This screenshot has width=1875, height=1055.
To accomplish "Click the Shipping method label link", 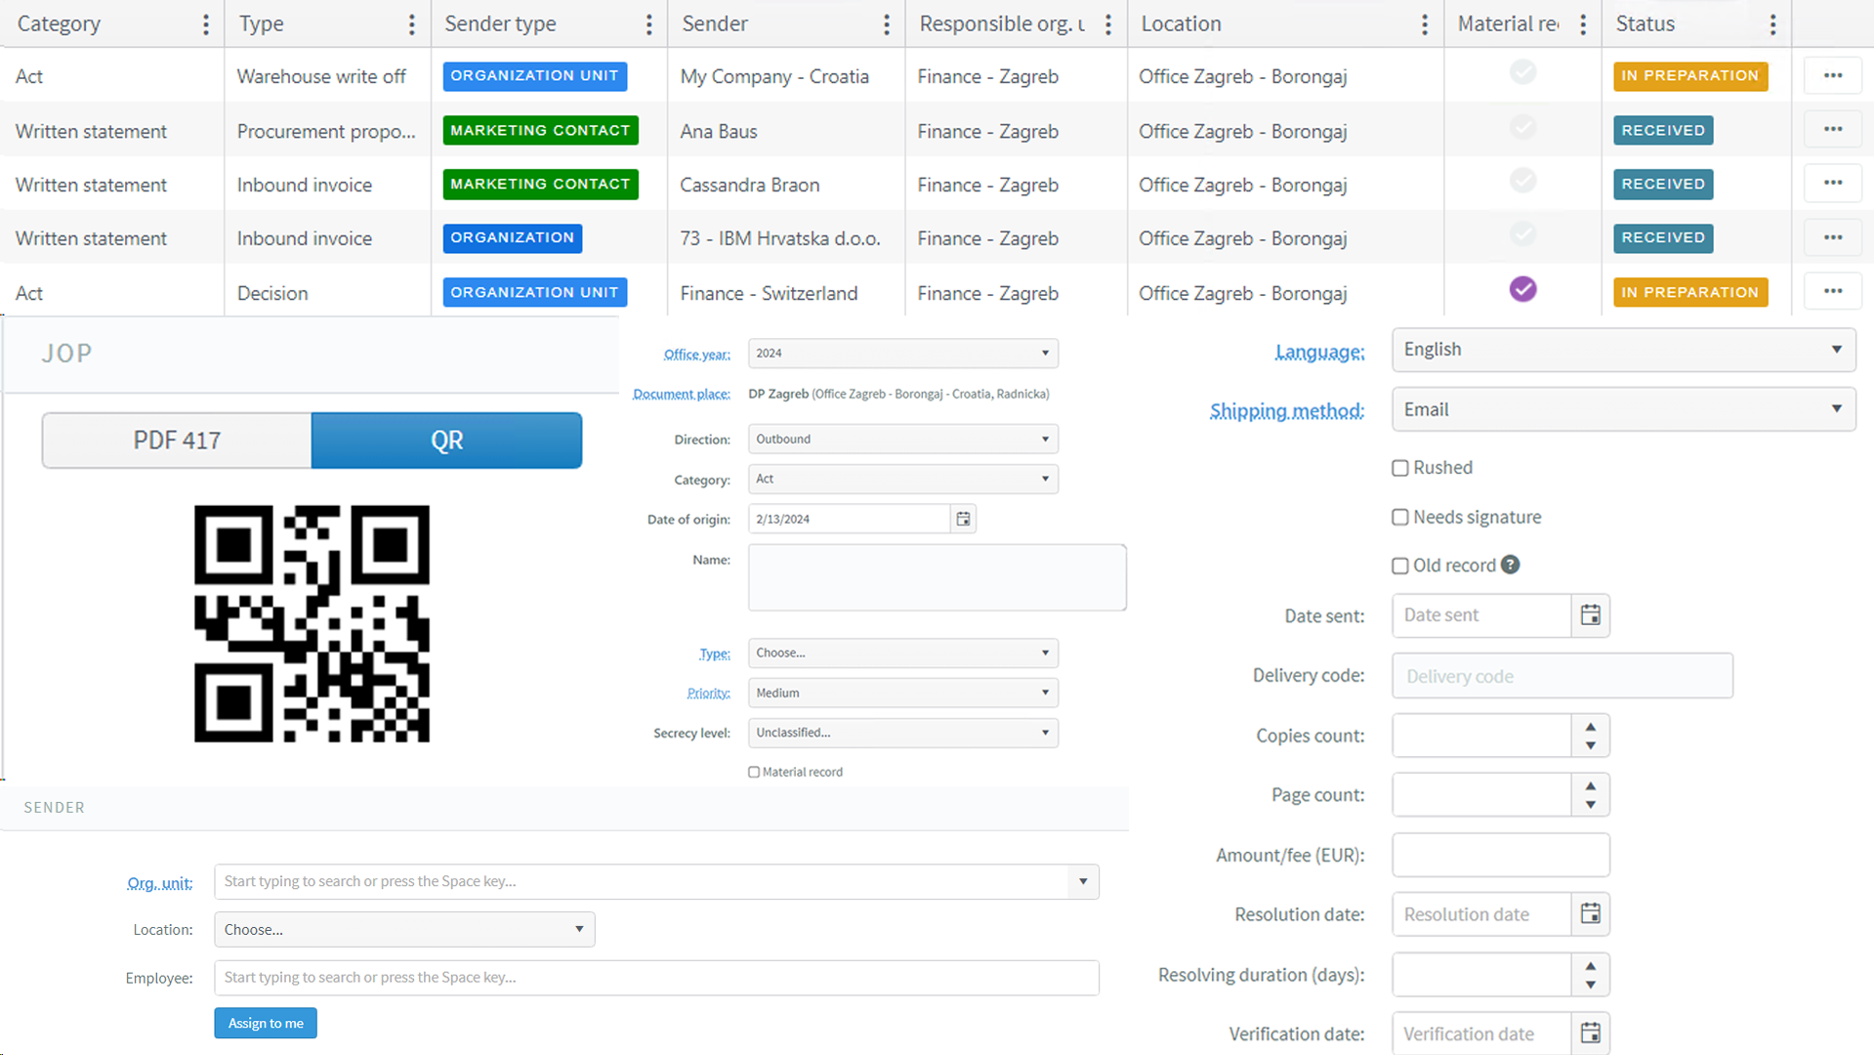I will click(1287, 411).
